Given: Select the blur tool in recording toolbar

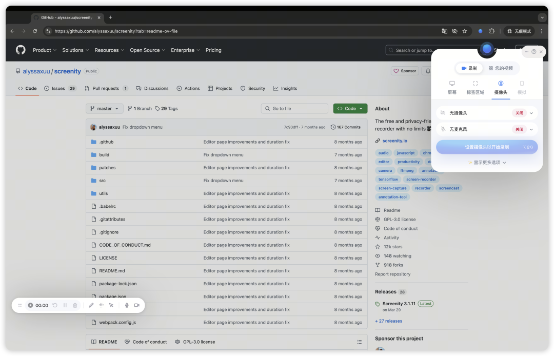Looking at the screenshot, I should [101, 305].
